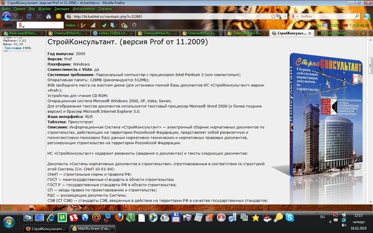Click the scrollbar down arrow
373x233 pixels.
tap(370, 201)
